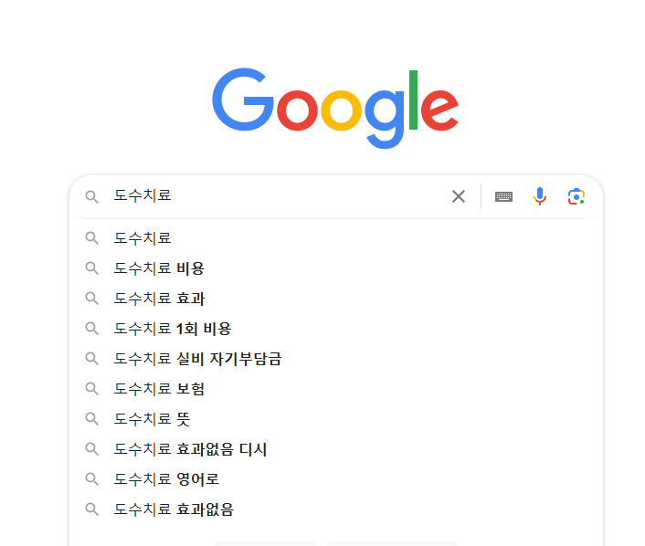Click magnifier icon beside '도수치료 뜻' suggestion
The height and width of the screenshot is (546, 645).
(91, 419)
